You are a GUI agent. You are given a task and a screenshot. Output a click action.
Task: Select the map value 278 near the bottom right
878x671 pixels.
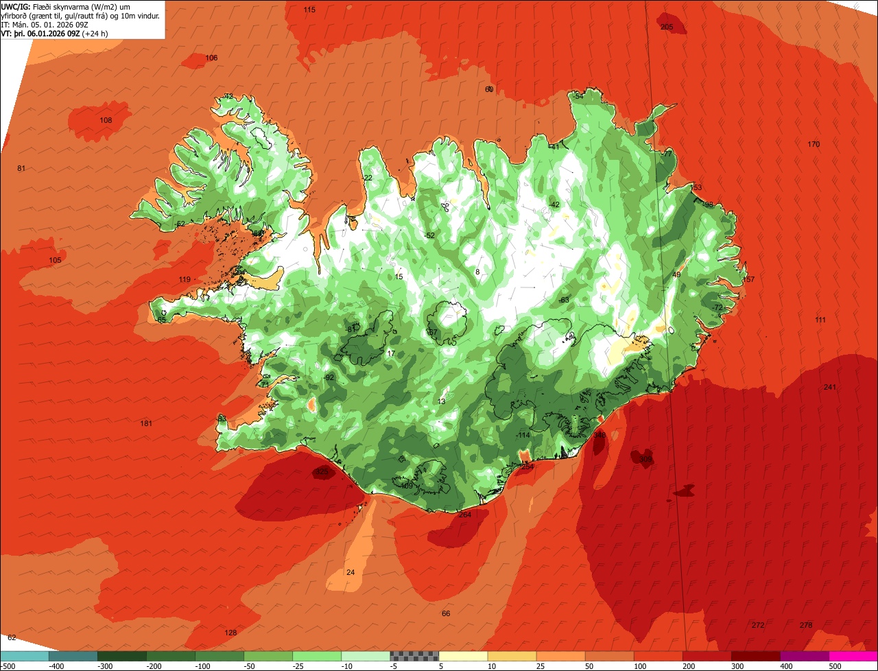806,625
